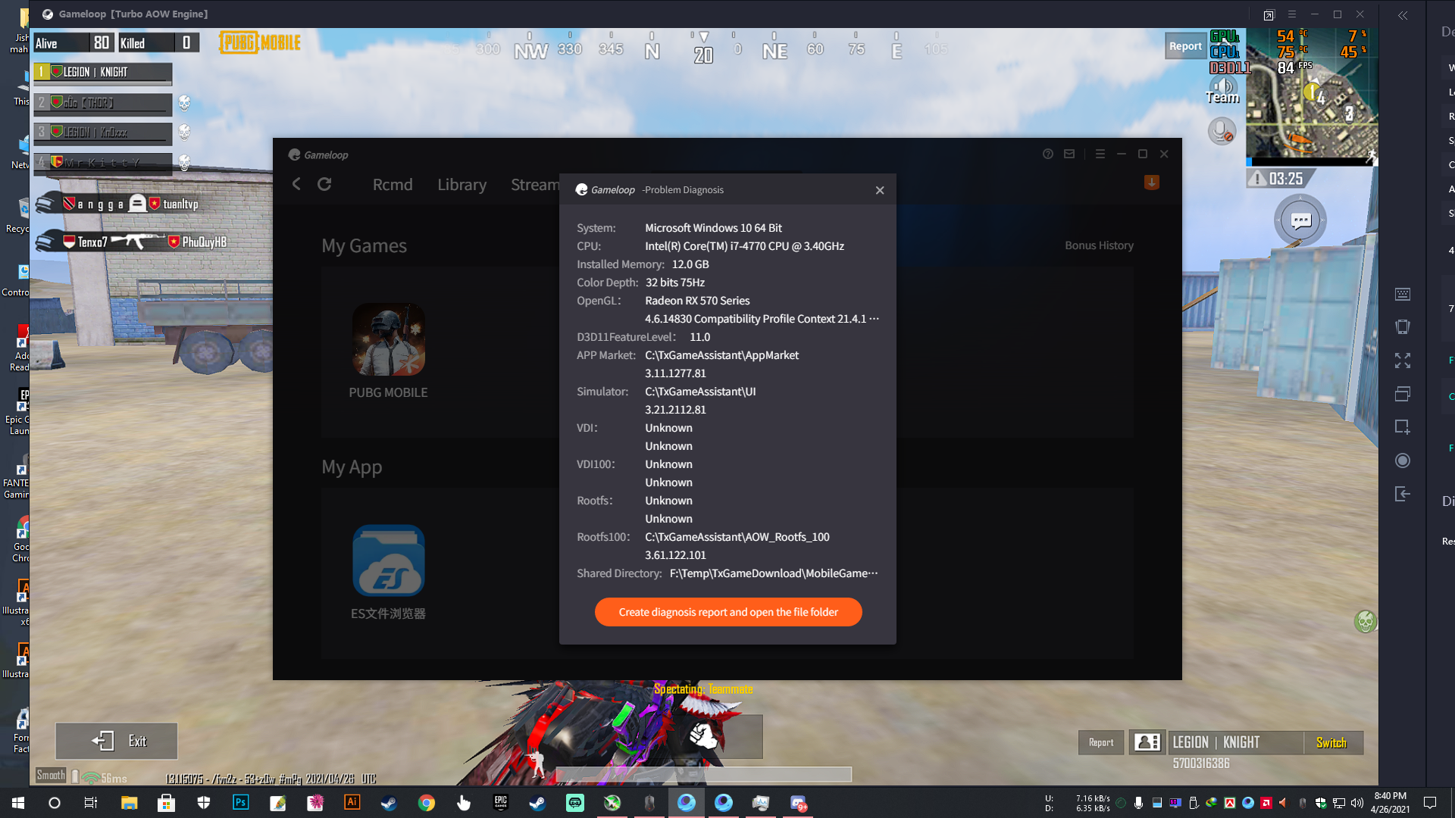This screenshot has width=1455, height=818.
Task: Switch to the Rcmd tab
Action: (x=393, y=185)
